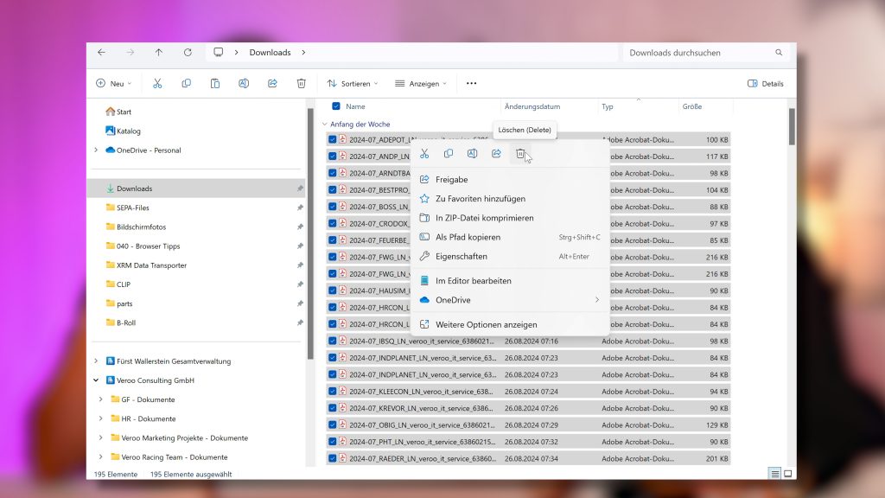Copy selected files with the toolbar Copy icon

[x=186, y=83]
